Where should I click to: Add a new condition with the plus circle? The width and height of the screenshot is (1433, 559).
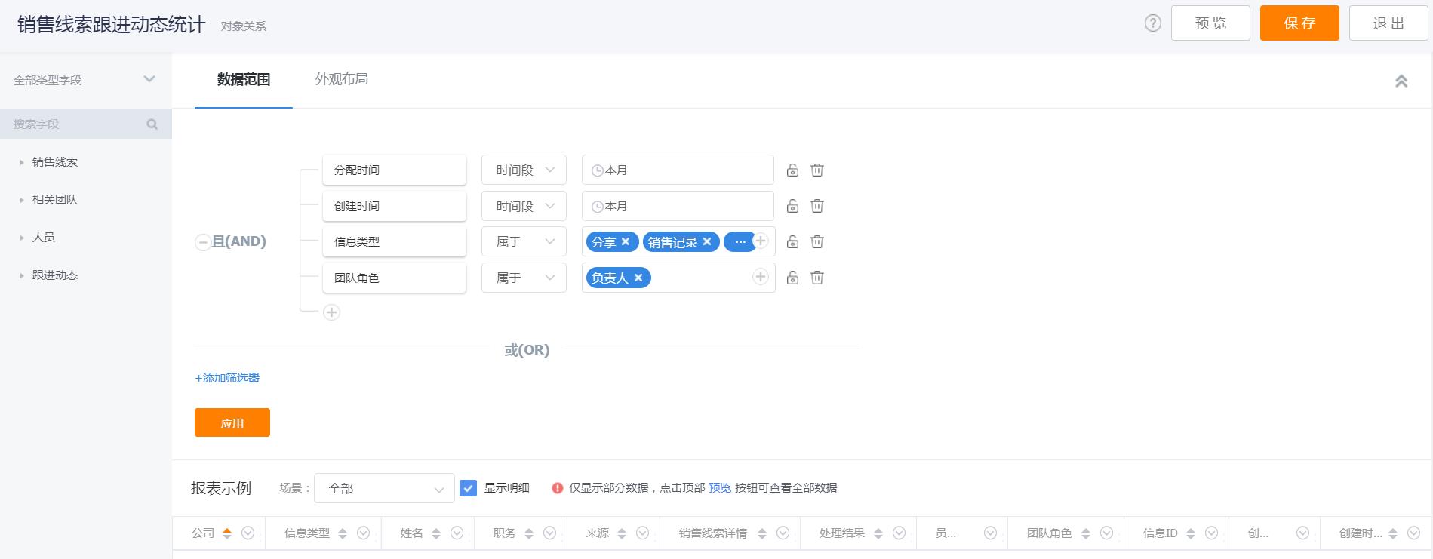tap(331, 312)
